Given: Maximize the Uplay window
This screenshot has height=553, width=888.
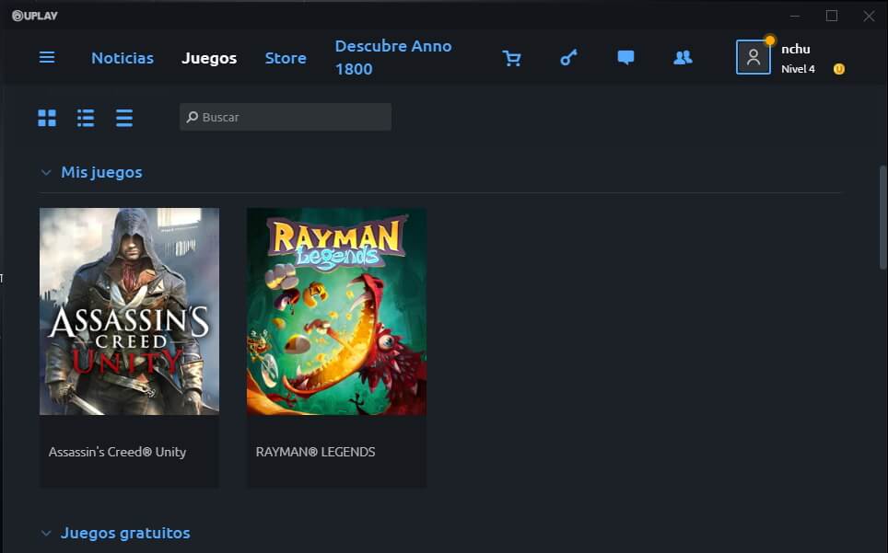Looking at the screenshot, I should pos(832,16).
